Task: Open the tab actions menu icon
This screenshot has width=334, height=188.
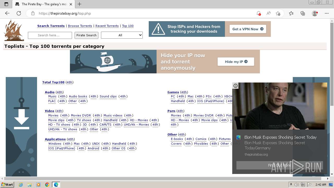Action: [6, 4]
